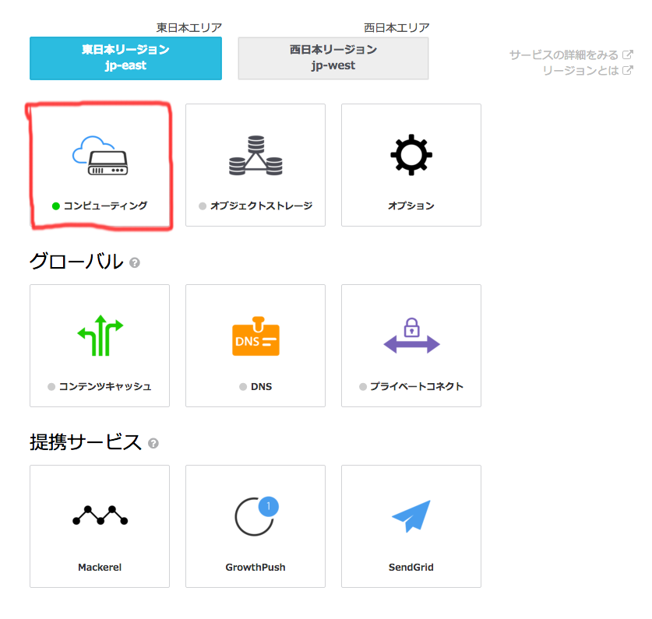This screenshot has width=652, height=619.
Task: Click external link icon beside サービスの詳細をみる
Action: click(628, 55)
